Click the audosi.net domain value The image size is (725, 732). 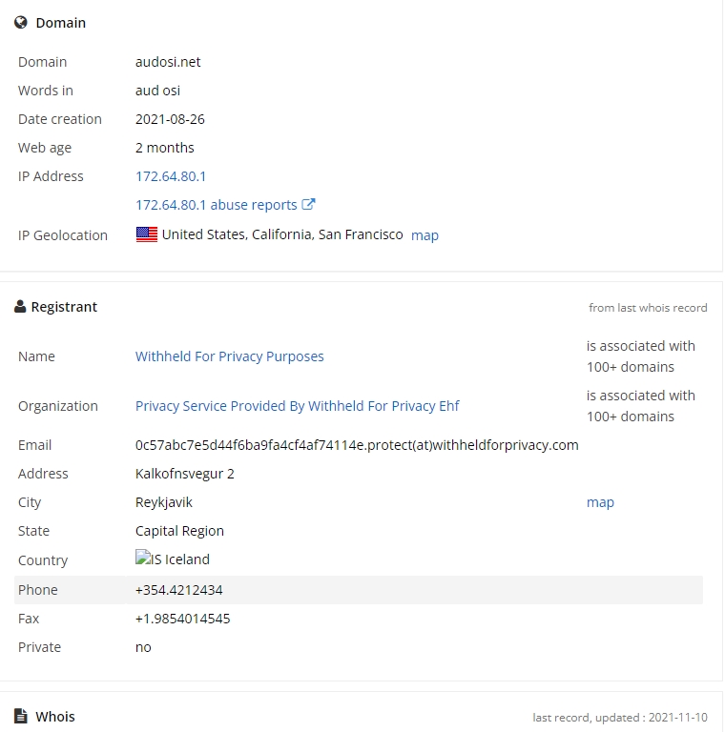(168, 62)
